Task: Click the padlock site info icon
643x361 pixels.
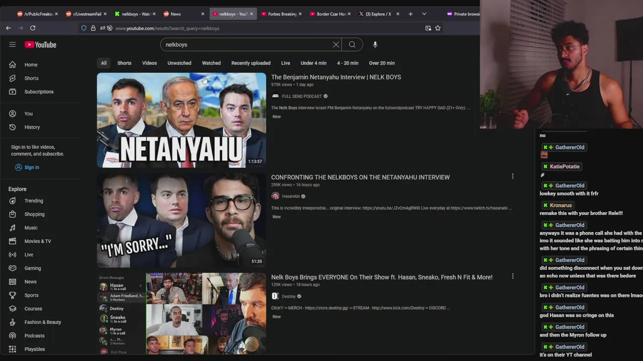Action: [x=93, y=28]
